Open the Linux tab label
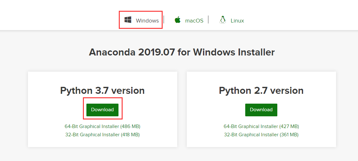This screenshot has width=358, height=161. coord(237,21)
